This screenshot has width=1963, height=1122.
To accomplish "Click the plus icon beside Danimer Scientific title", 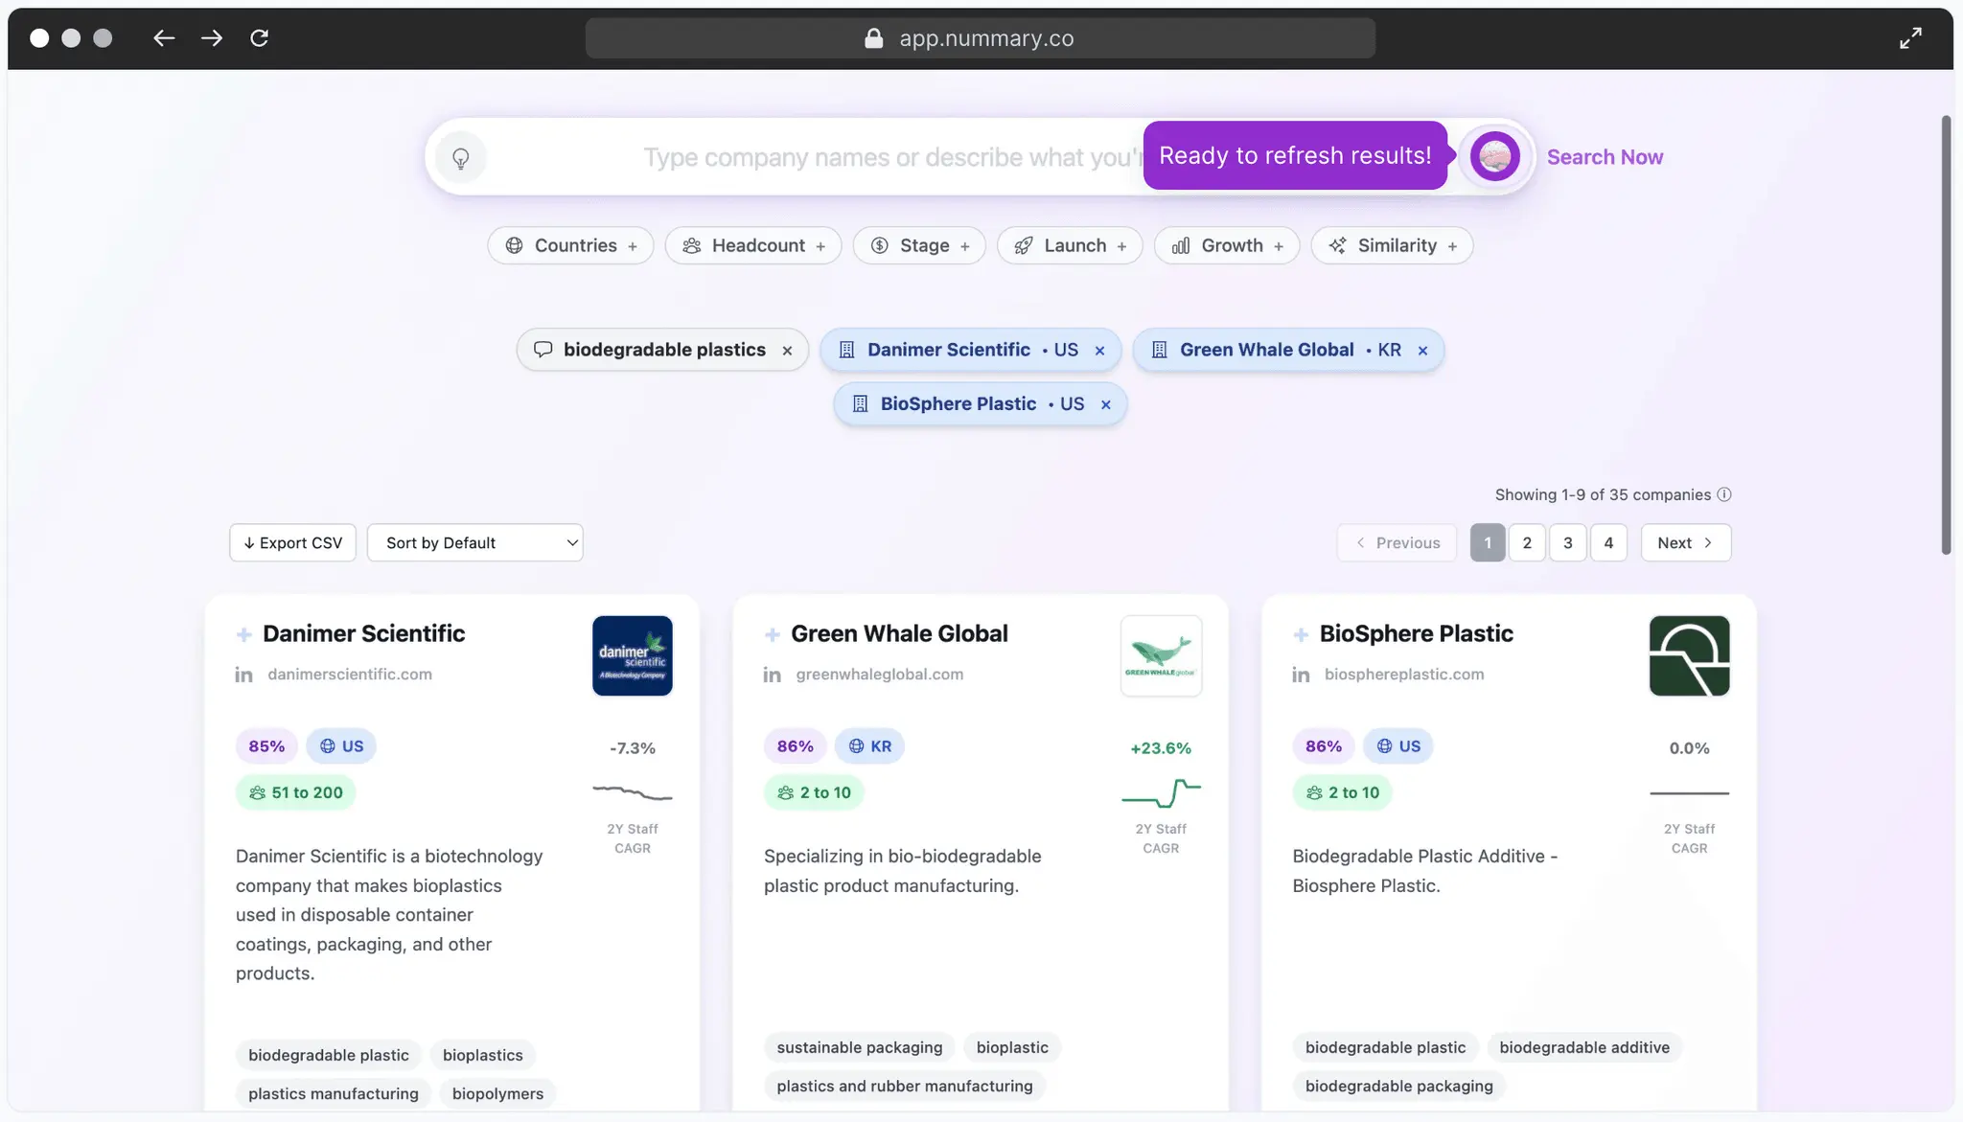I will [x=243, y=634].
